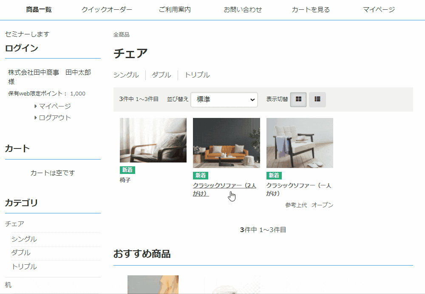Open マイページ from top navigation
The width and height of the screenshot is (425, 294).
click(x=379, y=10)
